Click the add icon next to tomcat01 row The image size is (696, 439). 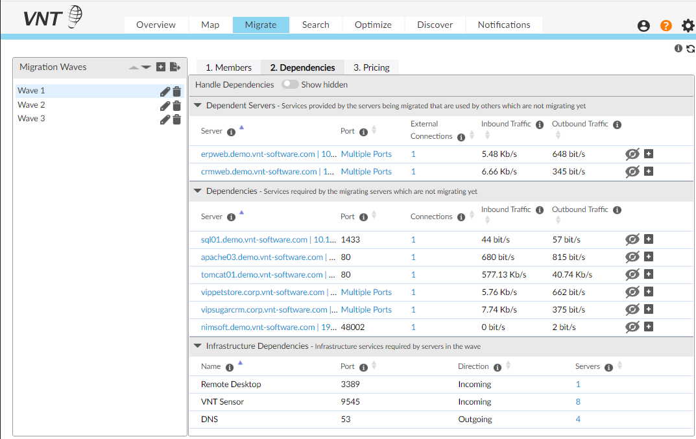649,274
